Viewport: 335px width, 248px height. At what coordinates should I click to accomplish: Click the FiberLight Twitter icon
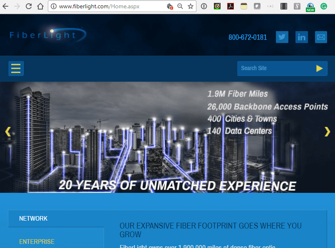point(282,37)
